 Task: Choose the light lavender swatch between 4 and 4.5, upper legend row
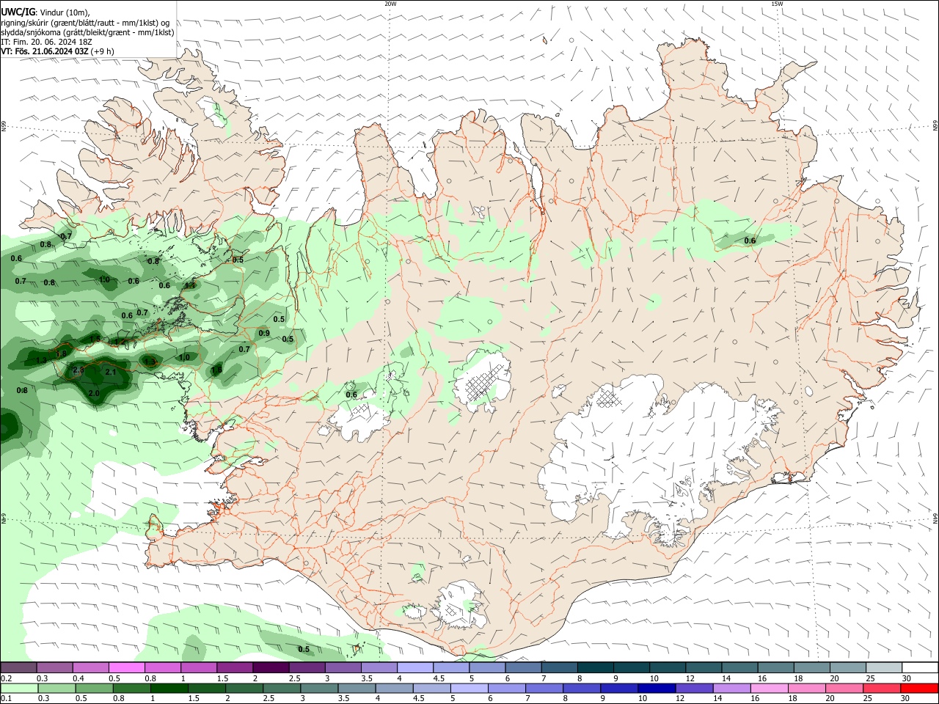click(x=414, y=667)
